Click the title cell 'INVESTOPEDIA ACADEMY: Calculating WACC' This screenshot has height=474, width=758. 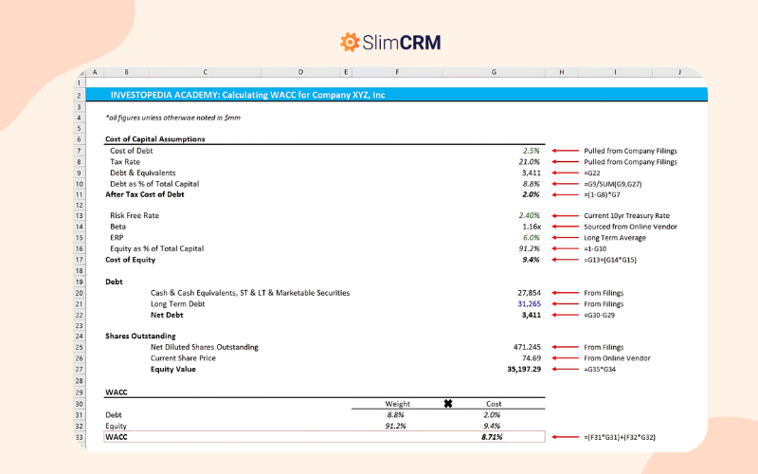click(x=247, y=95)
